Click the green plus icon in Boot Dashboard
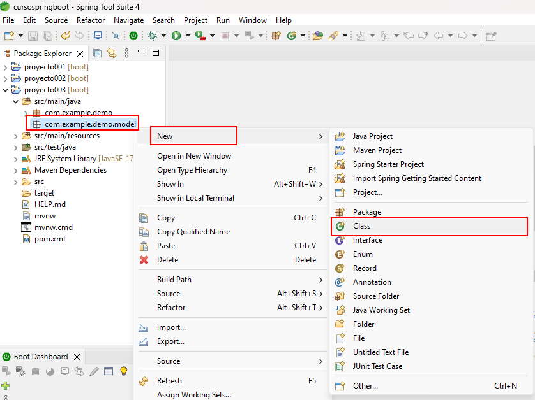535x400 pixels. point(6,386)
